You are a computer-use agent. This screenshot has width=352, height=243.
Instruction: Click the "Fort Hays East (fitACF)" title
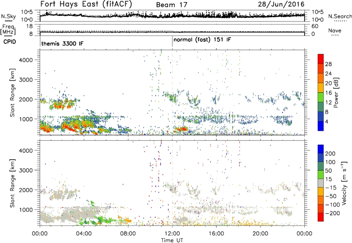(86, 4)
